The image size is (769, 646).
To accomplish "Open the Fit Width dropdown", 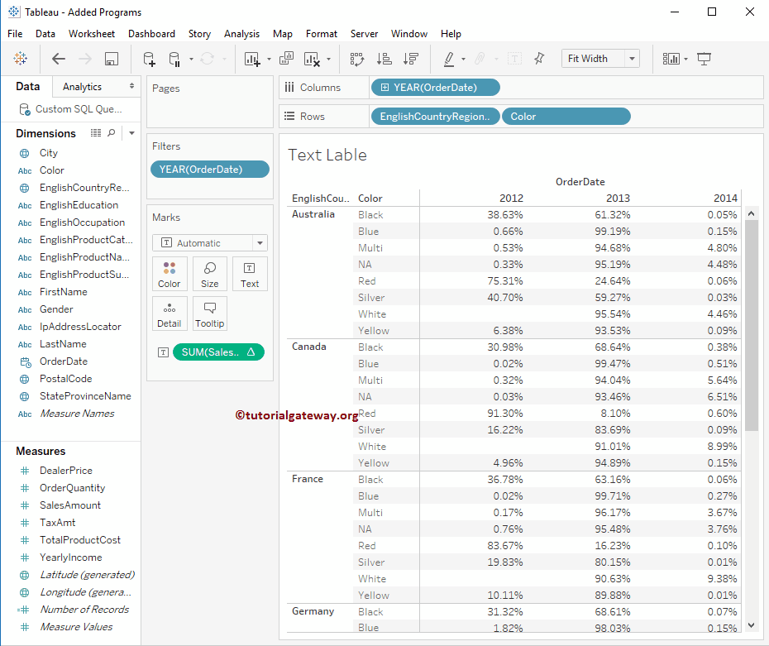I will click(600, 59).
